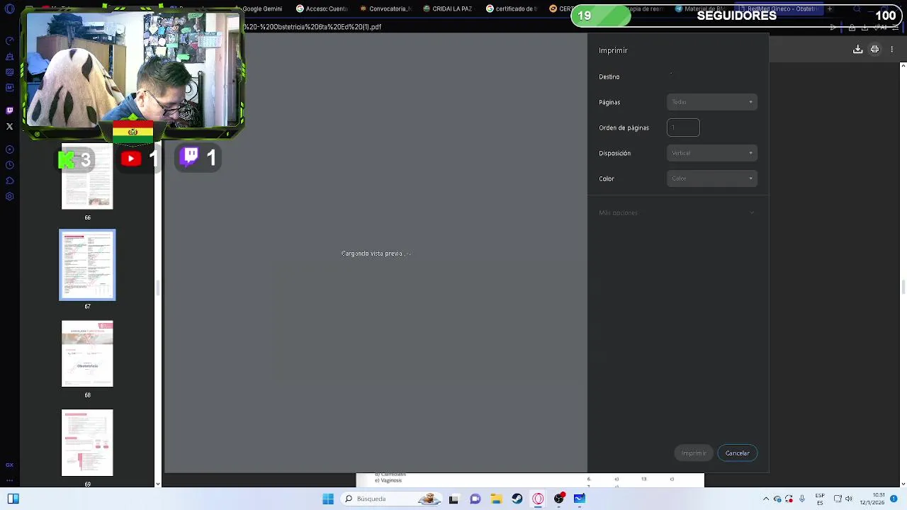This screenshot has height=510, width=907.
Task: Click the Opera icon in the taskbar
Action: point(538,499)
